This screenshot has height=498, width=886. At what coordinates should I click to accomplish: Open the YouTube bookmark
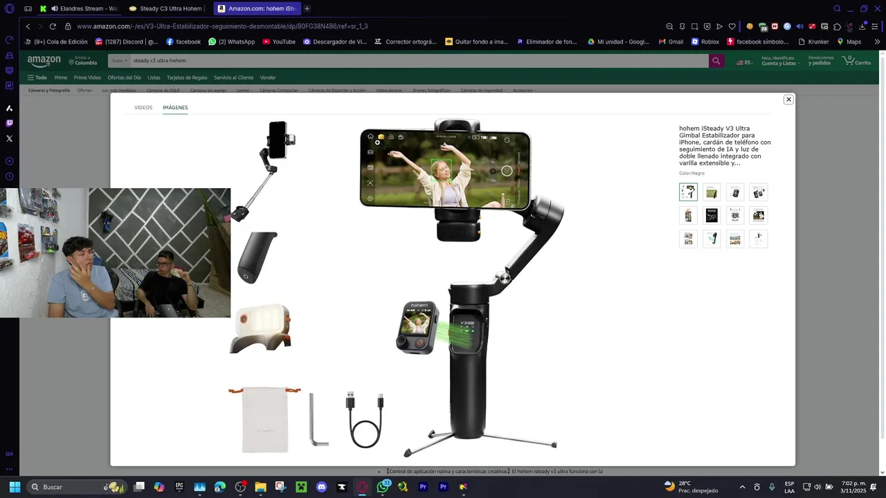pyautogui.click(x=279, y=41)
